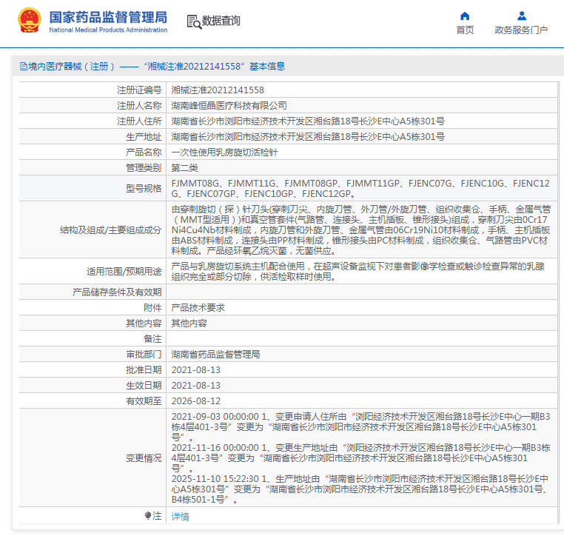Click the bulb icon beside 注 label
This screenshot has height=536, width=564.
point(148,515)
